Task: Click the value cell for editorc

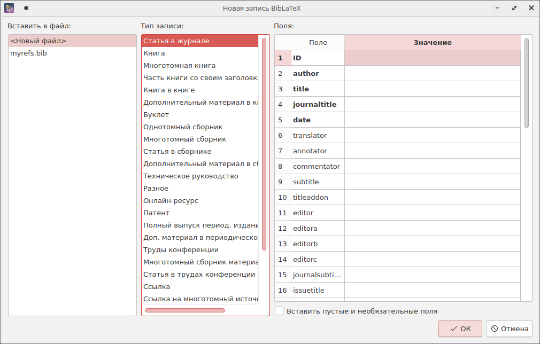Action: (433, 259)
